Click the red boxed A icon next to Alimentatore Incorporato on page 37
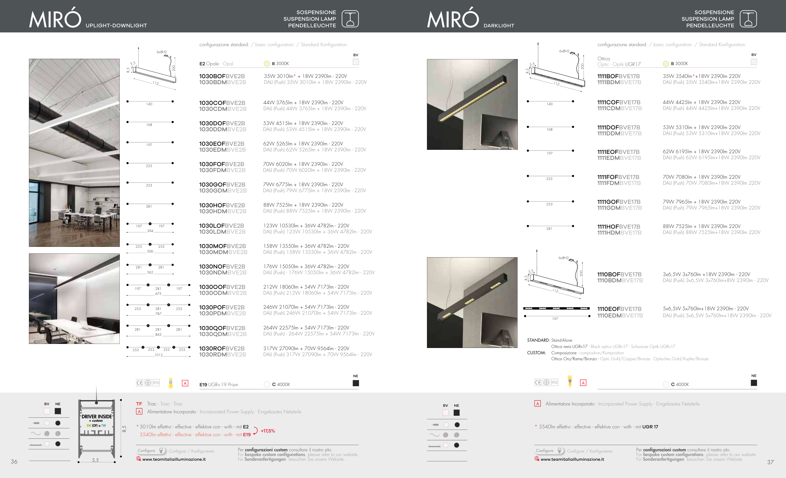The height and width of the screenshot is (478, 786). click(538, 404)
